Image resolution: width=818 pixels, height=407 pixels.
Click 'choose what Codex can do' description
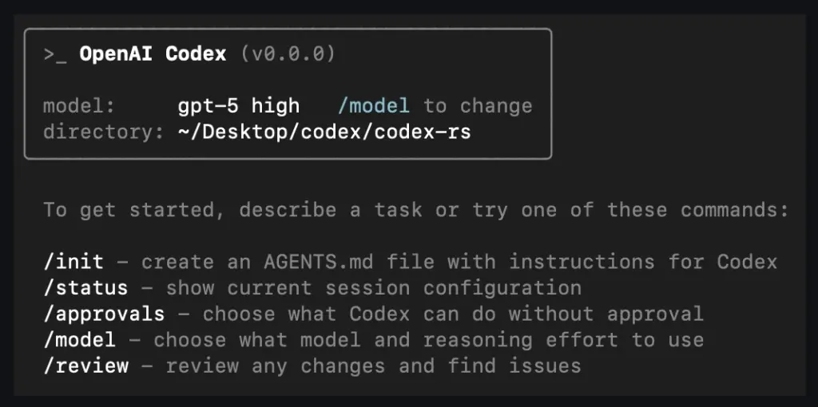(453, 314)
